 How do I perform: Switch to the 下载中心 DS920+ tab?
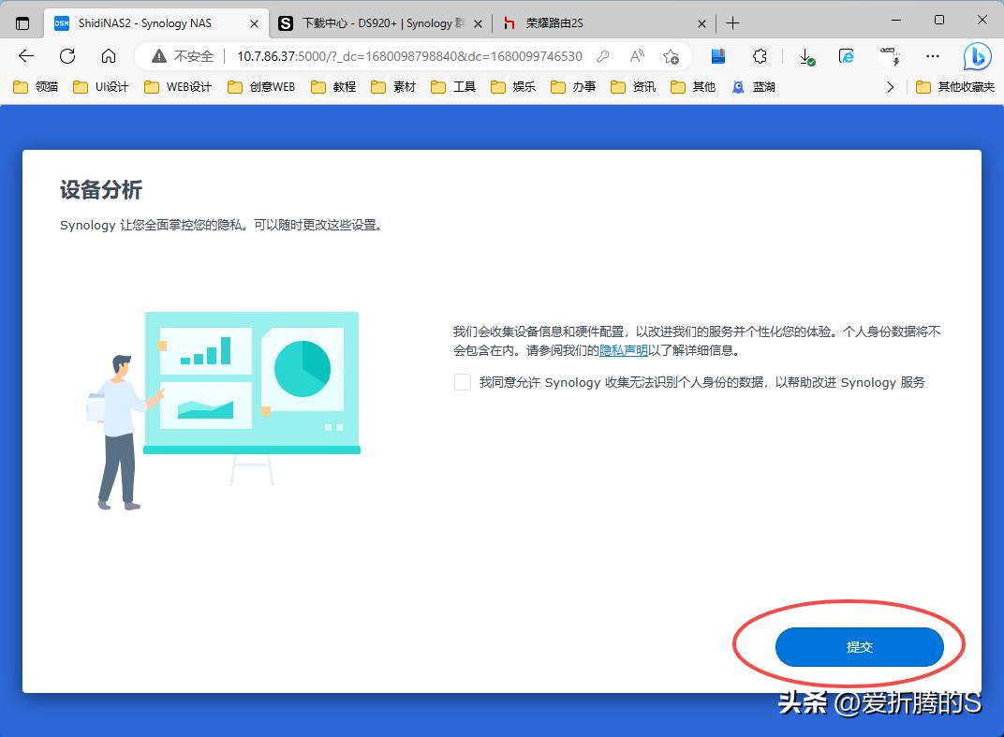[365, 22]
